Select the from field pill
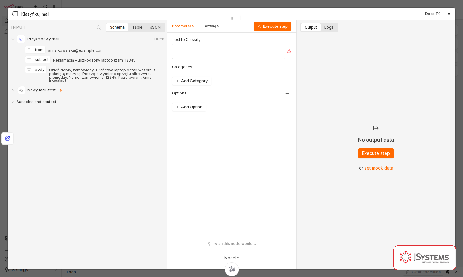Screen dimensions: 463x277 35,50
